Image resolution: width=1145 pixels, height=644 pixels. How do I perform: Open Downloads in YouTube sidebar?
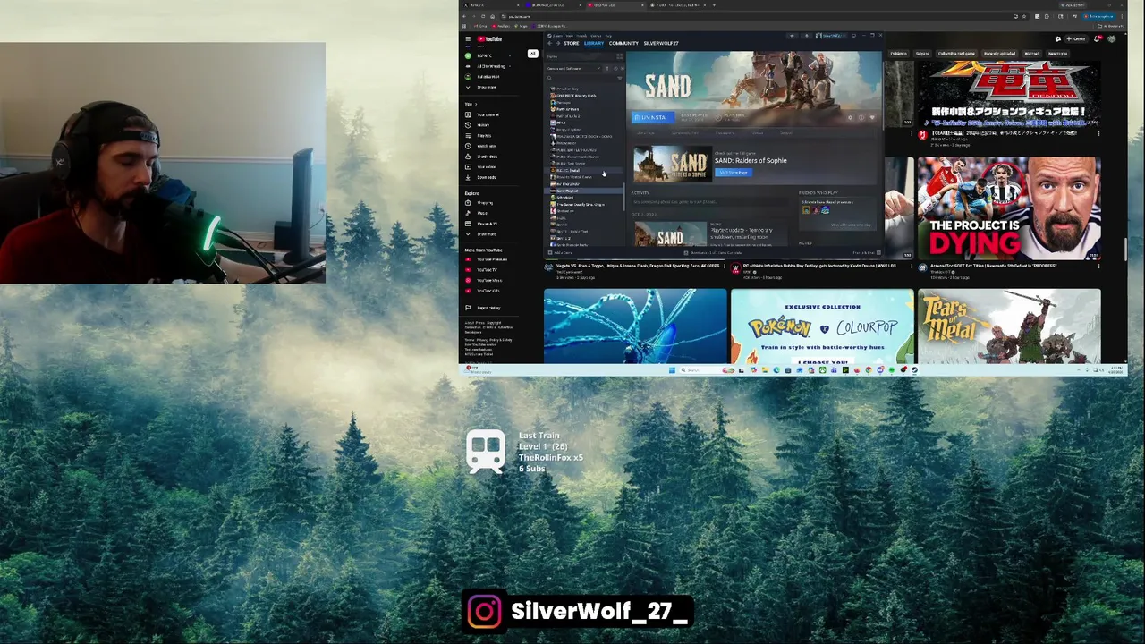tap(487, 177)
